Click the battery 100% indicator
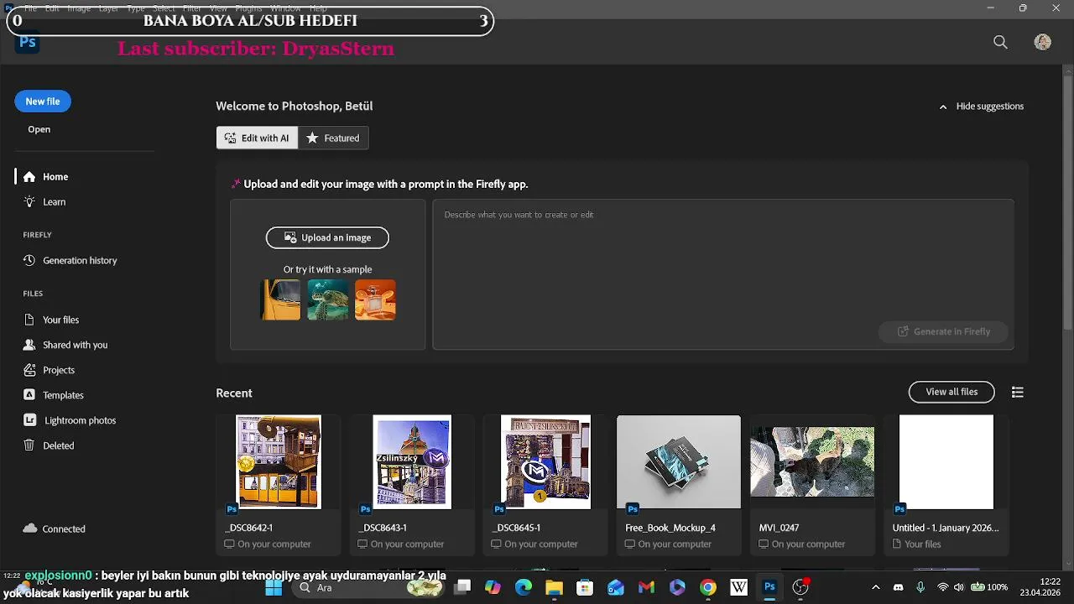 click(988, 588)
